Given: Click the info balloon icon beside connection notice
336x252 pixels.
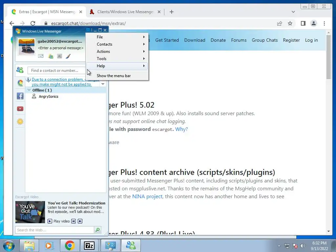Looking at the screenshot, I should pos(28,79).
